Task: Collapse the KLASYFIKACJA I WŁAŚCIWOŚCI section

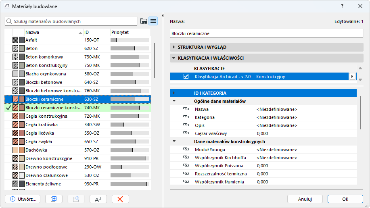Action: (174, 58)
